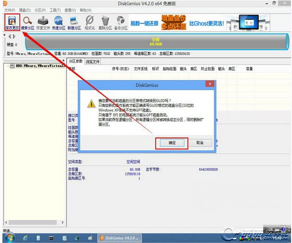Close the disk bar with small x

[4, 35]
